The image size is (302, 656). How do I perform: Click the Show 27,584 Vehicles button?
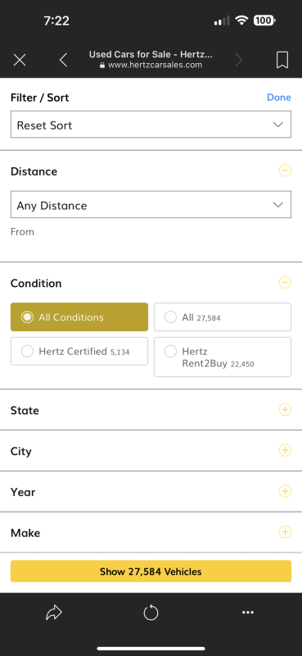tap(151, 571)
